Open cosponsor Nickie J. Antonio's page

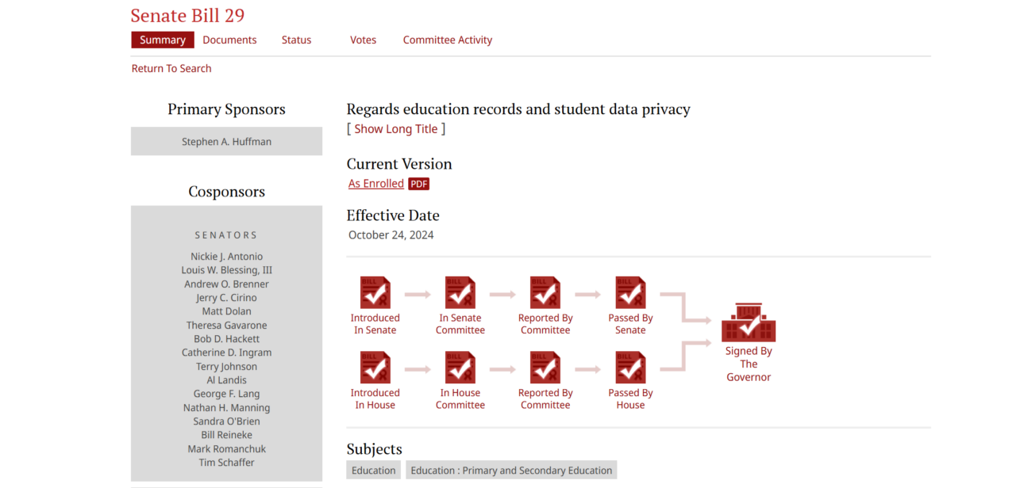click(226, 257)
